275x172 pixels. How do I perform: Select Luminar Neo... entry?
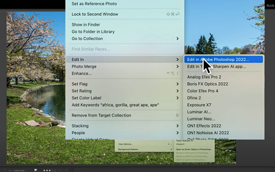coord(224,119)
